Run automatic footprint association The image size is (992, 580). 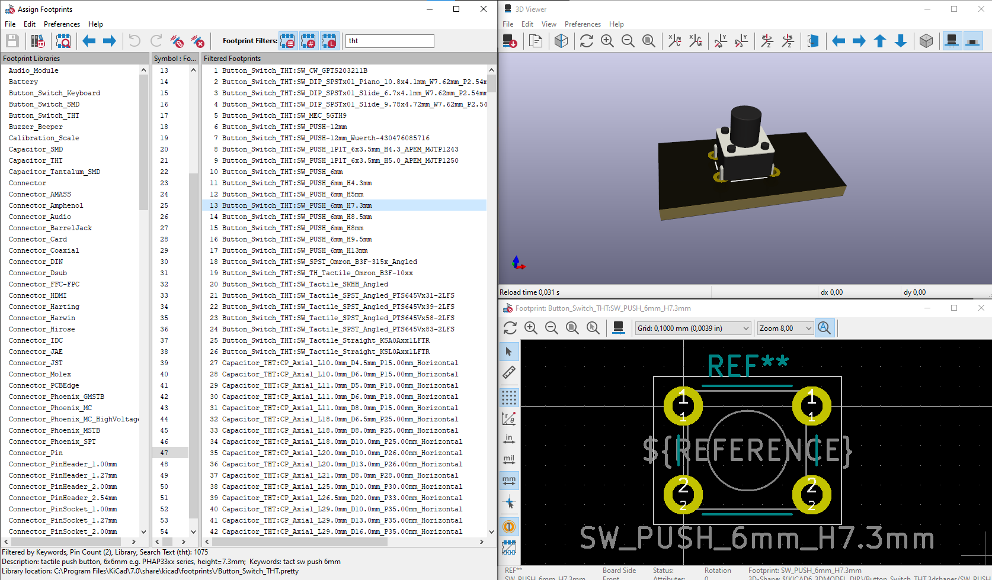click(x=177, y=41)
